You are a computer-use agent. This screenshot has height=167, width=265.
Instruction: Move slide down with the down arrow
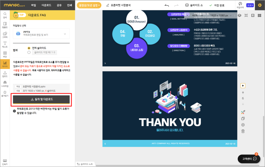[x=243, y=104]
